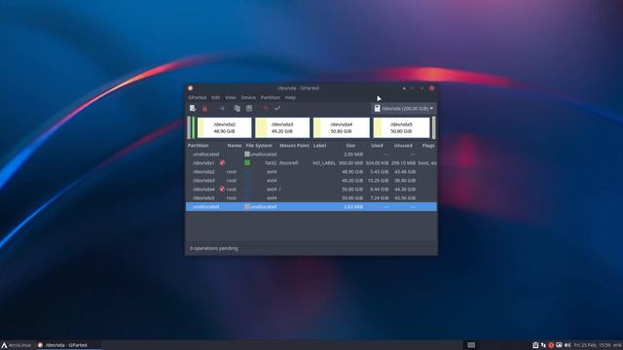
Task: Select the /dev/vda4 block in the disk map
Action: [342, 127]
